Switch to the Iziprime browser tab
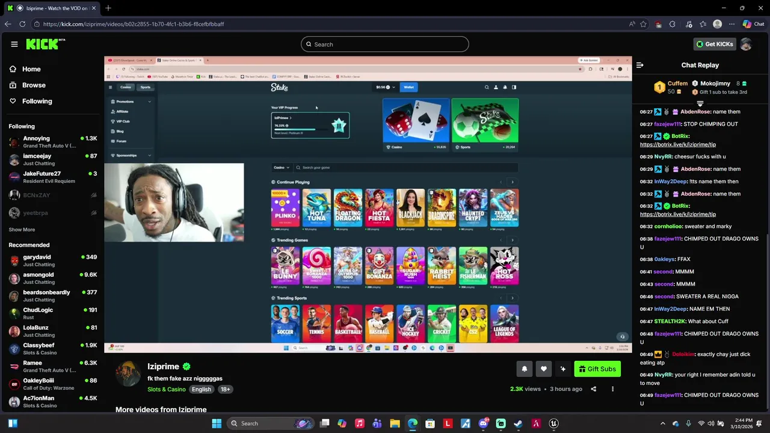This screenshot has height=433, width=770. pos(52,8)
